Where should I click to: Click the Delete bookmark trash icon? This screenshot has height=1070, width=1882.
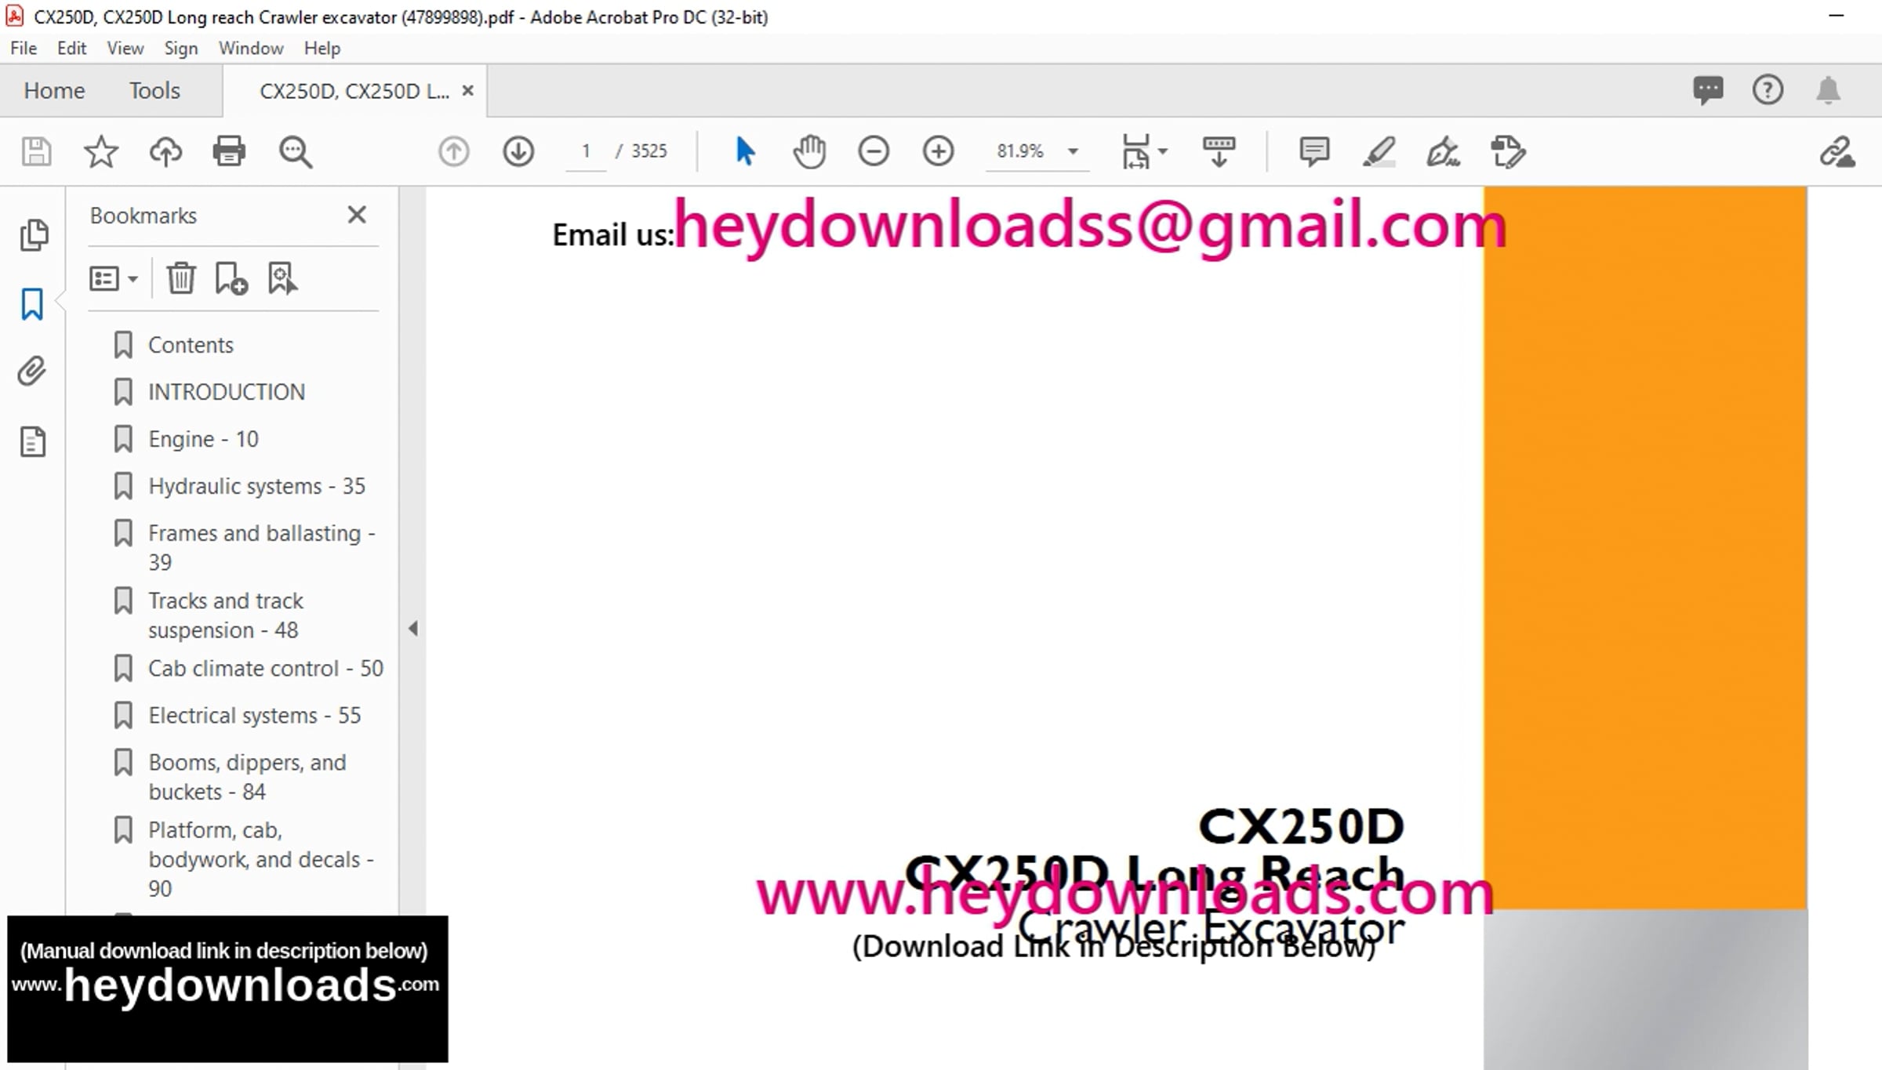coord(181,278)
